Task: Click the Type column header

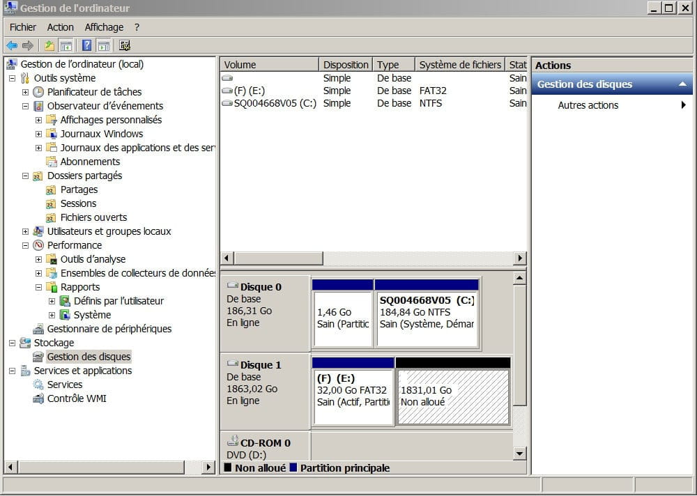Action: pyautogui.click(x=394, y=65)
